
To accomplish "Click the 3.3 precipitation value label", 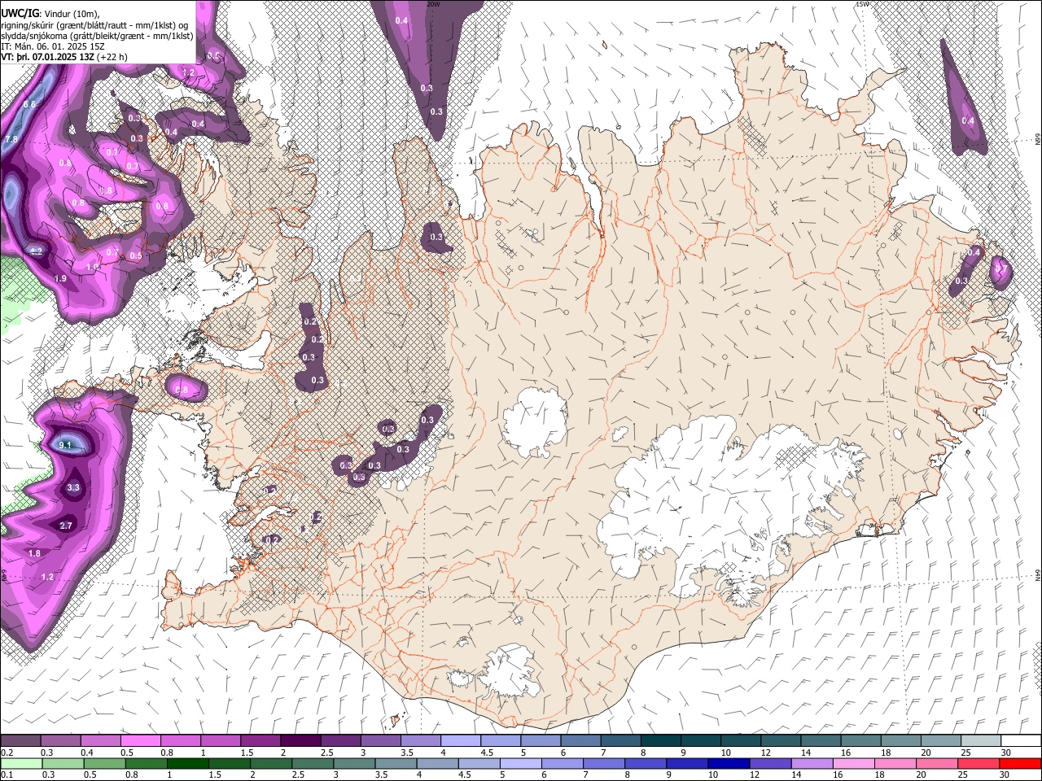I will click(73, 488).
